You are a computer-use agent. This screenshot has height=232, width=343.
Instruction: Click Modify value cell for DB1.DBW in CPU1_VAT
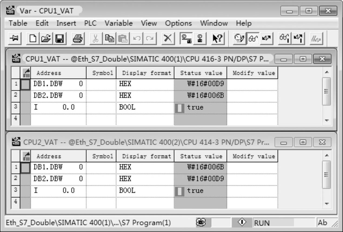pos(252,84)
